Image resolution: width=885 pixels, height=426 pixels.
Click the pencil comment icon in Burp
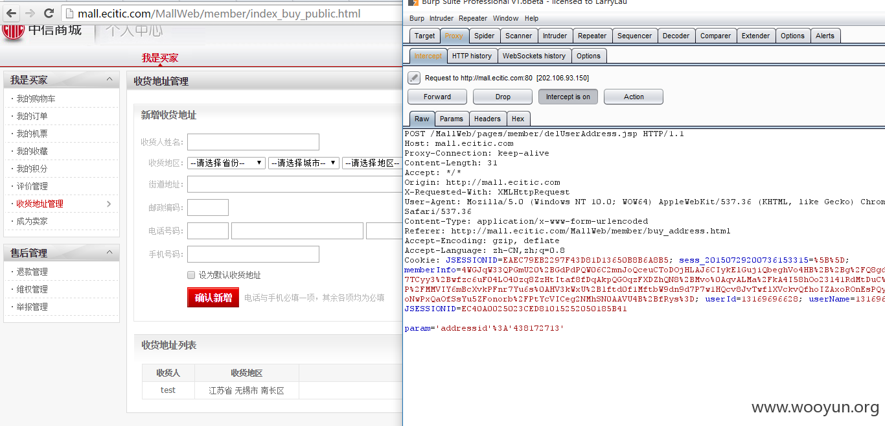pyautogui.click(x=414, y=78)
